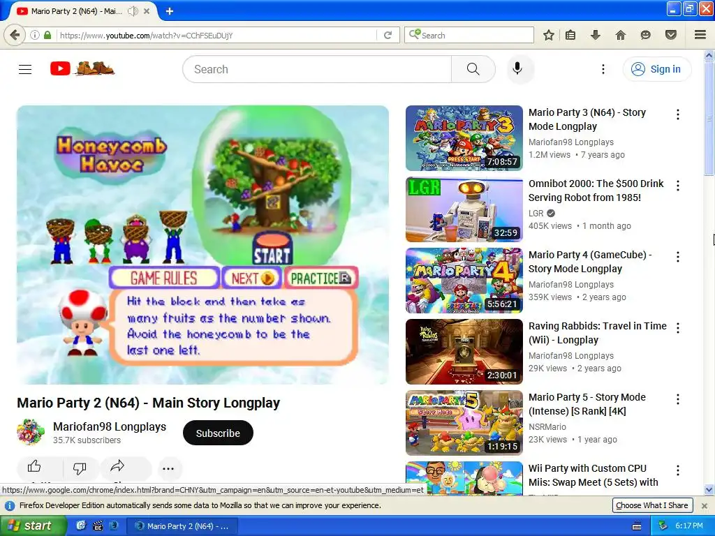Open the show-desktop quick launch icon
715x536 pixels.
[81, 526]
